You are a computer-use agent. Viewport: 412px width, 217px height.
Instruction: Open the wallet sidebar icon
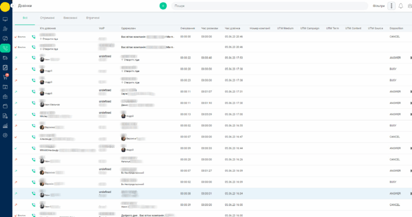[5, 106]
